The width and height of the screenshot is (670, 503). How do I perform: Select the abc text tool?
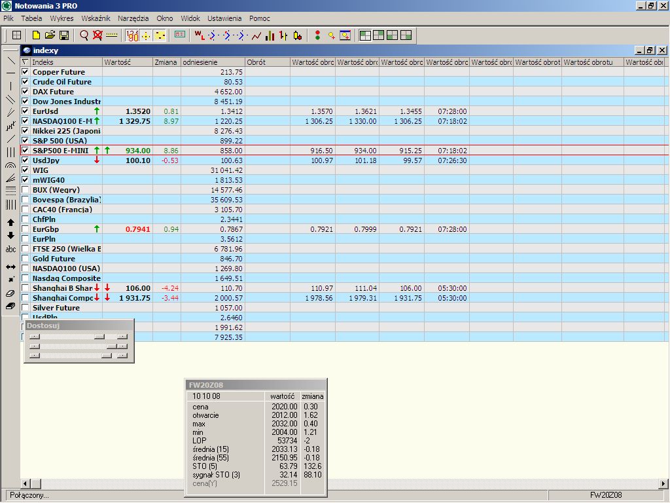tap(10, 250)
